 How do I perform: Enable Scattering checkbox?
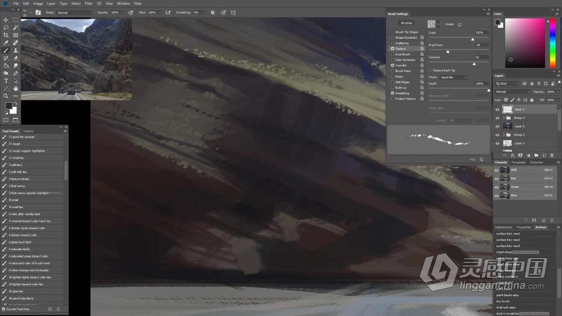(392, 43)
